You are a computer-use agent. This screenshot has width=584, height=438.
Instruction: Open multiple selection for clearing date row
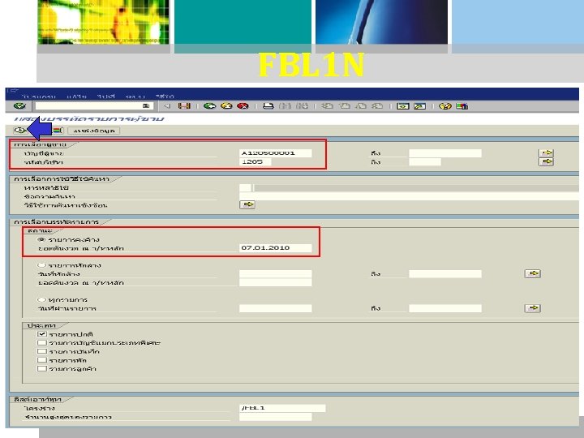pyautogui.click(x=533, y=274)
